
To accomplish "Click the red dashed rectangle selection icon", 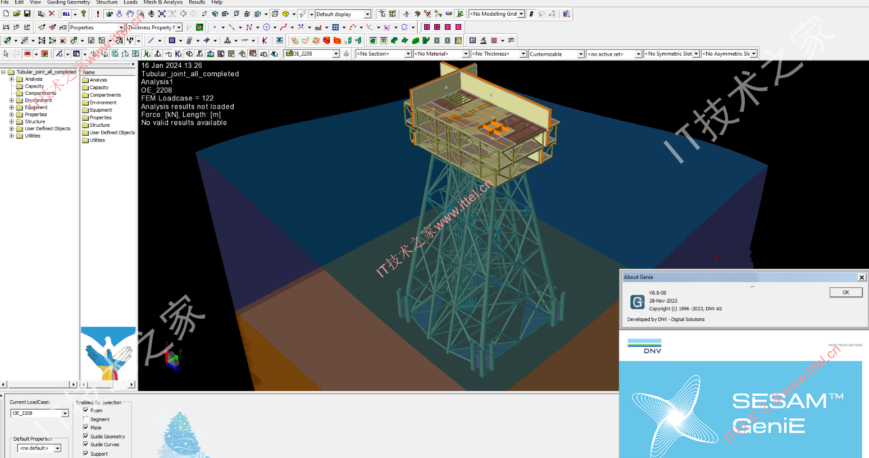I will [28, 54].
